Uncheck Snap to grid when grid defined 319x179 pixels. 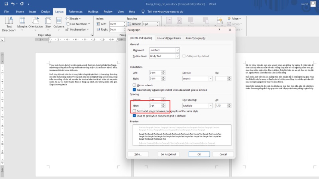(x=134, y=116)
